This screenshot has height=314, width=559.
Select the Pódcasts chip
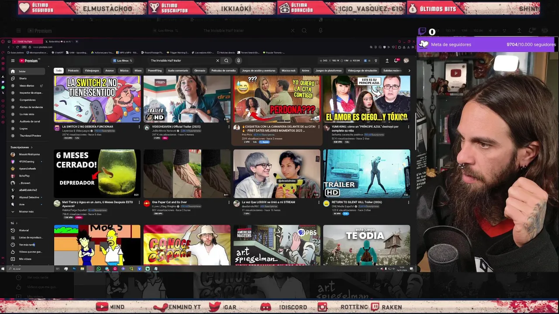(73, 71)
